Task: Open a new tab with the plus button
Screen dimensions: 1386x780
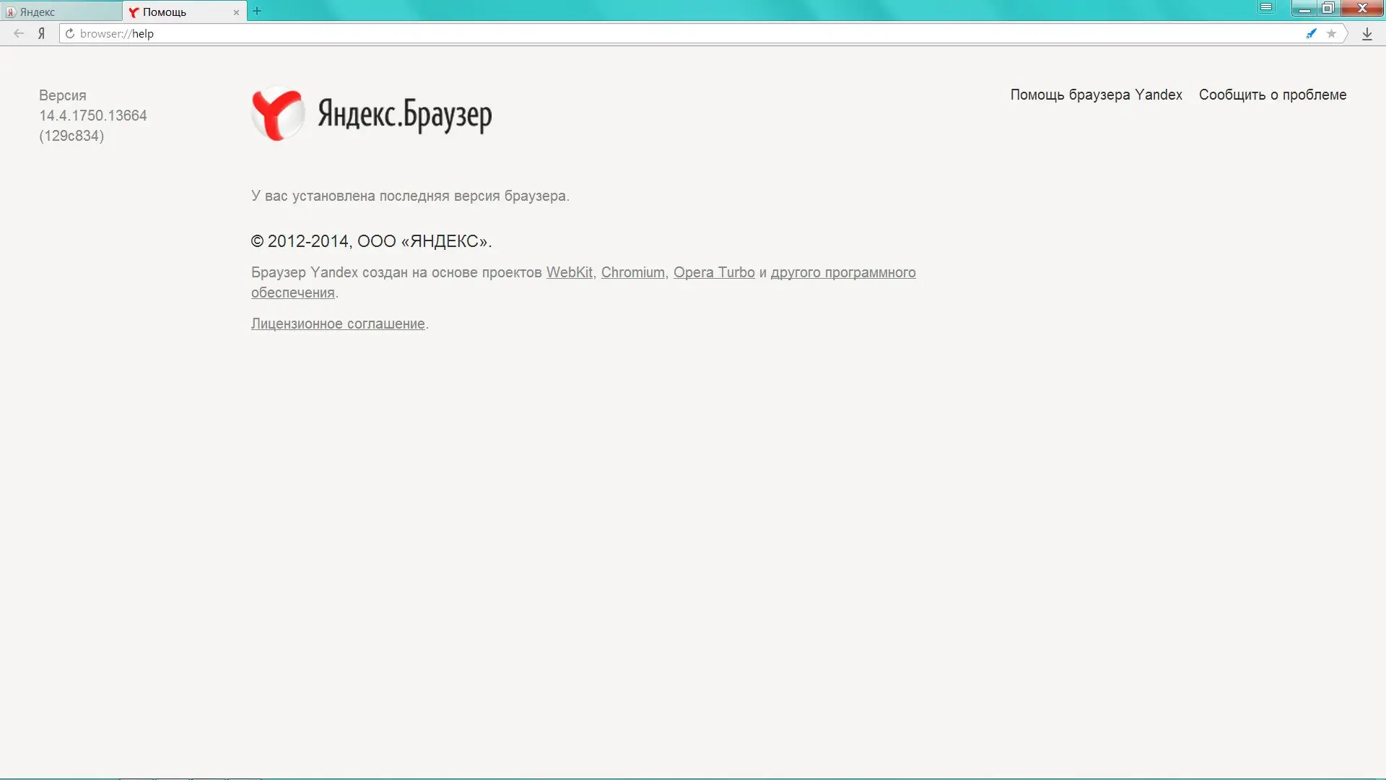Action: (258, 11)
